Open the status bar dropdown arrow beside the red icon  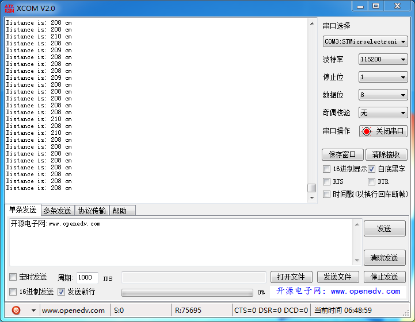pos(33,311)
